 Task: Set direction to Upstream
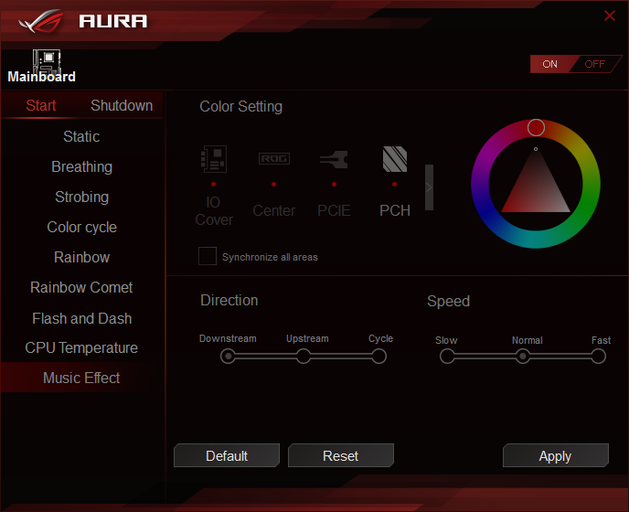point(304,356)
